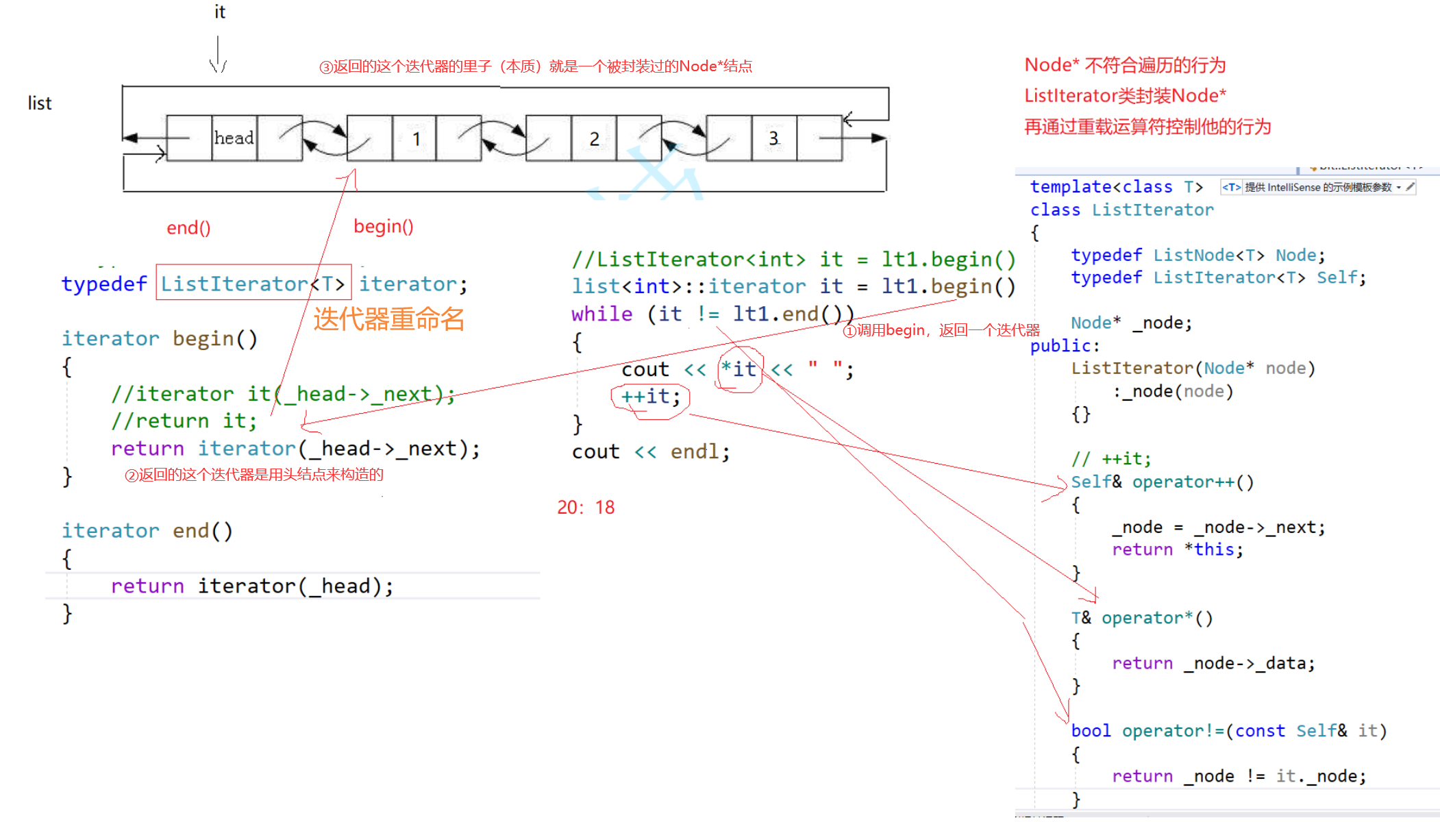
Task: Click the diagram node labeled 1
Action: tap(415, 138)
